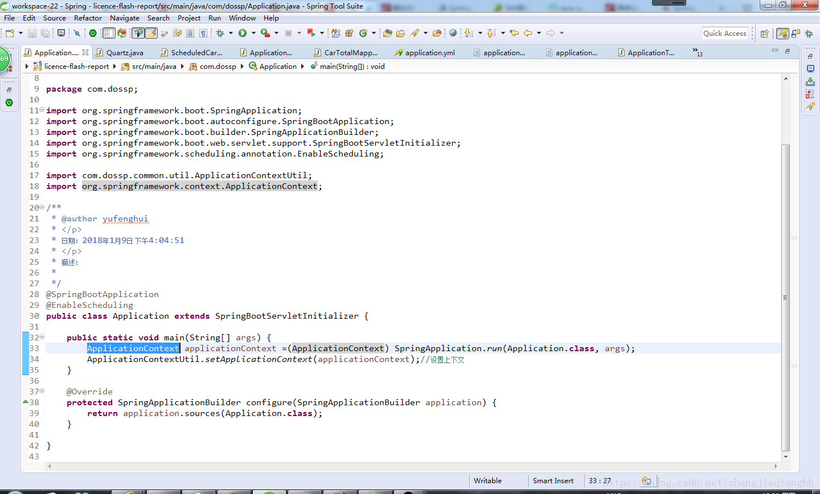Click the green Spring Boot toolbar icon

pyautogui.click(x=92, y=33)
